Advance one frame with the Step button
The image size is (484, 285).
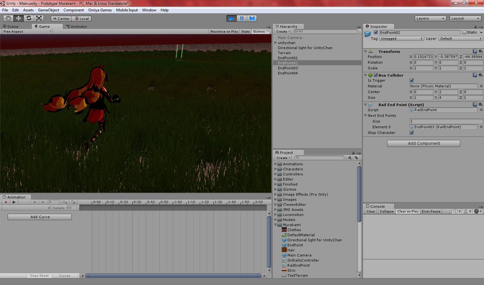point(252,18)
